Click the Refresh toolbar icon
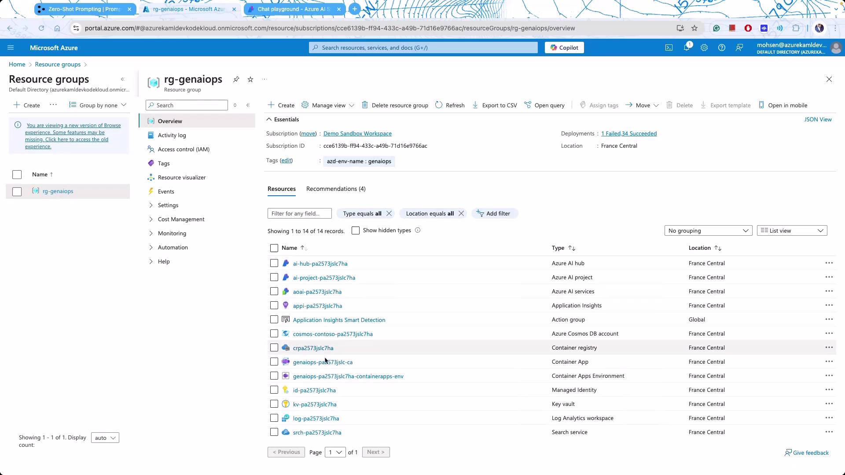Image resolution: width=845 pixels, height=475 pixels. tap(439, 105)
